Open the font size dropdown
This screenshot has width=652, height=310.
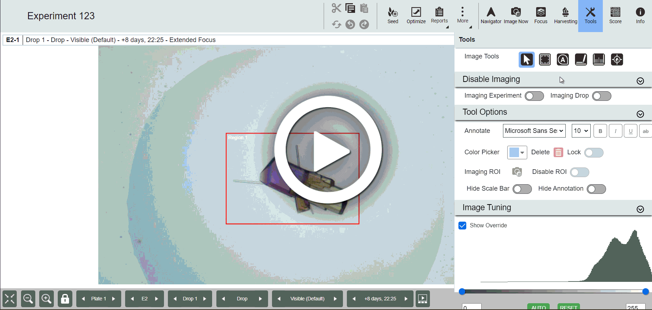click(x=581, y=131)
